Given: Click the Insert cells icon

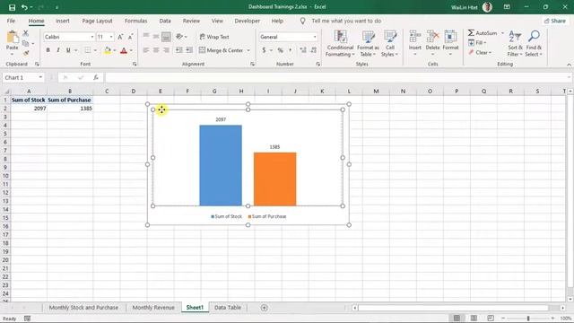Looking at the screenshot, I should click(414, 37).
